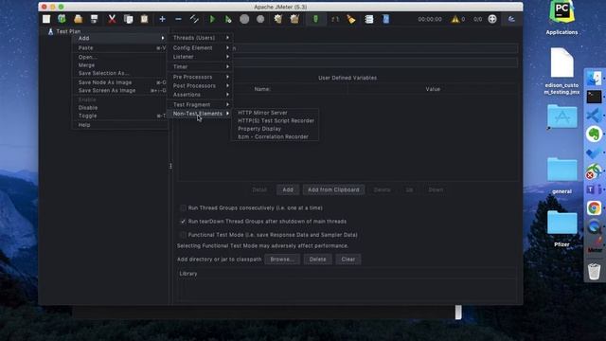The width and height of the screenshot is (606, 341).
Task: Click the classpath Clear button
Action: [x=348, y=260]
